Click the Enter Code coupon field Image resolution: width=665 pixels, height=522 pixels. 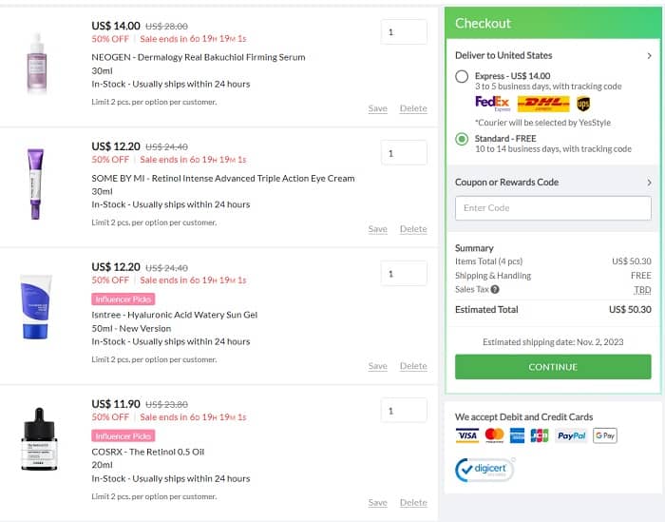point(553,208)
